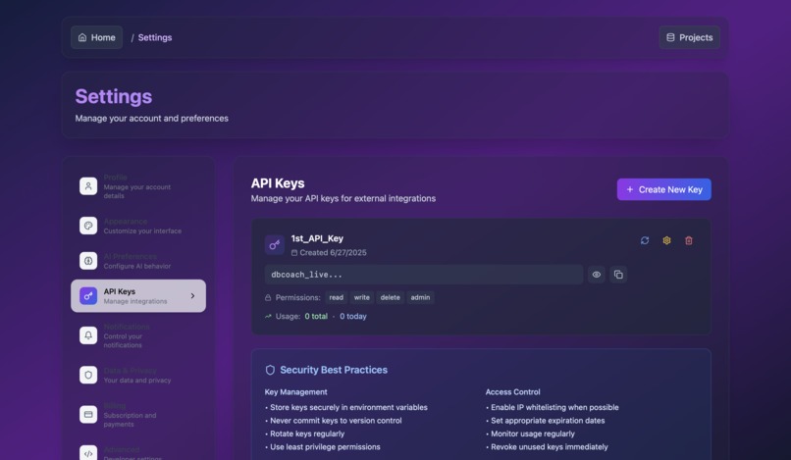
Task: Go to Home in breadcrumb
Action: tap(97, 37)
